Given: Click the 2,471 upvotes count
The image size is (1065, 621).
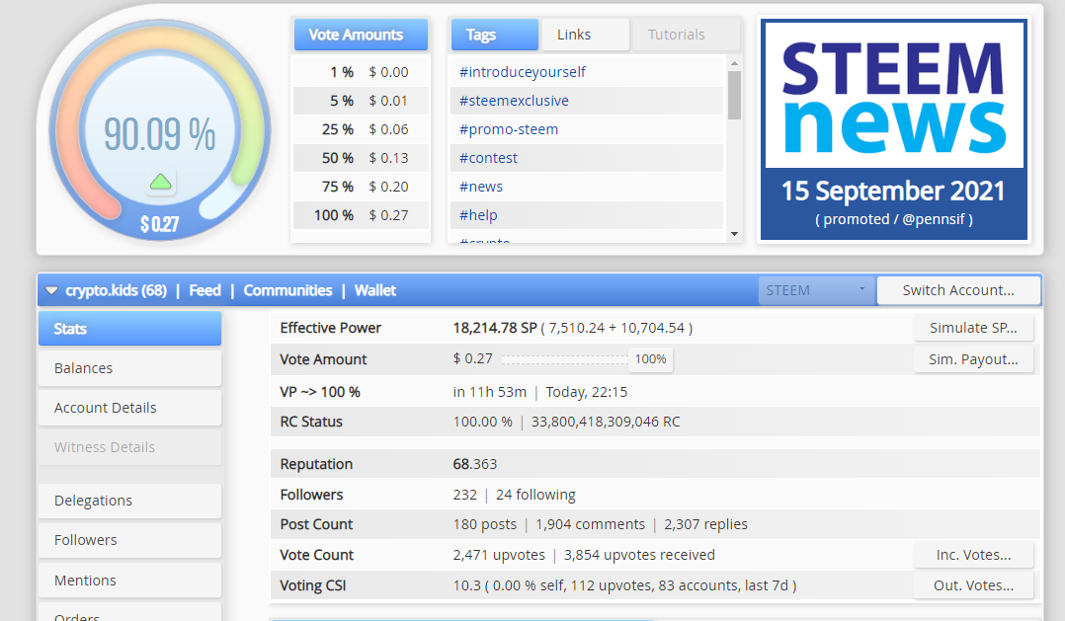Looking at the screenshot, I should (499, 555).
